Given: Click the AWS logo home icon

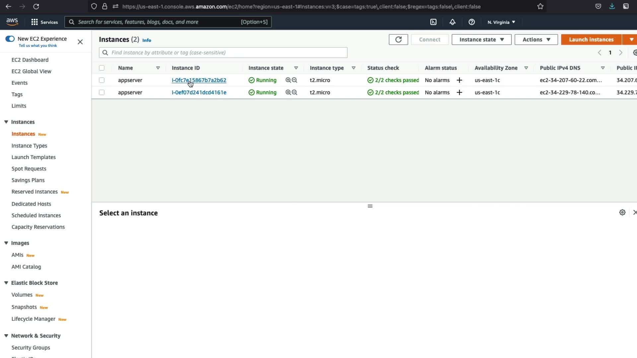Looking at the screenshot, I should [x=12, y=22].
